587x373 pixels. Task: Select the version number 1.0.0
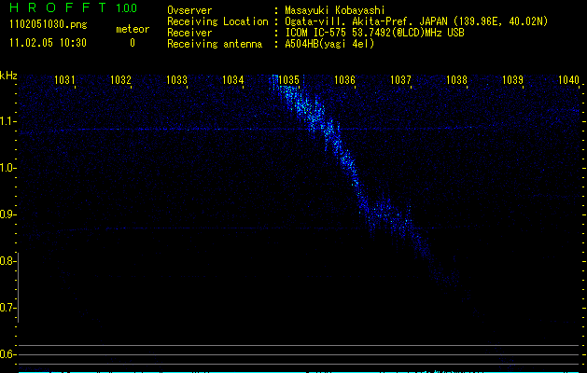[x=127, y=7]
